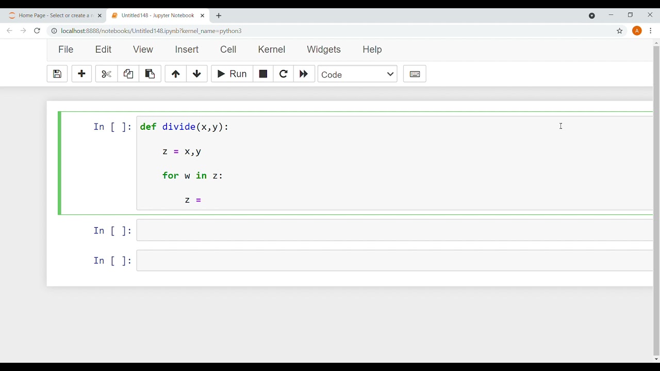Close the Home Page browser tab
Image resolution: width=660 pixels, height=371 pixels.
(x=100, y=15)
